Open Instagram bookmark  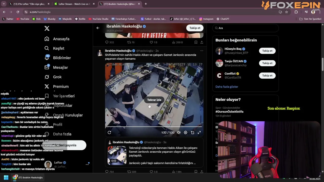click(x=206, y=19)
